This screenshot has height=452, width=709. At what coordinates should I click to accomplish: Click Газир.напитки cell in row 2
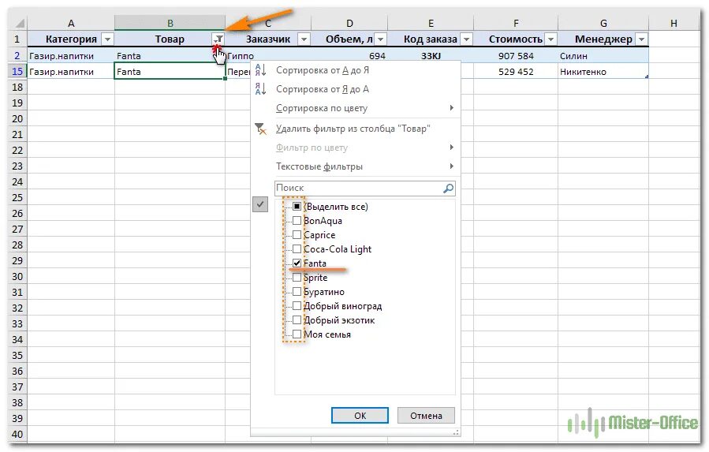click(71, 56)
